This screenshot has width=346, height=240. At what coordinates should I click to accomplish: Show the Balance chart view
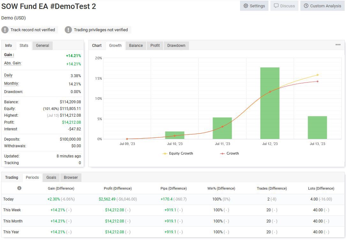click(136, 45)
